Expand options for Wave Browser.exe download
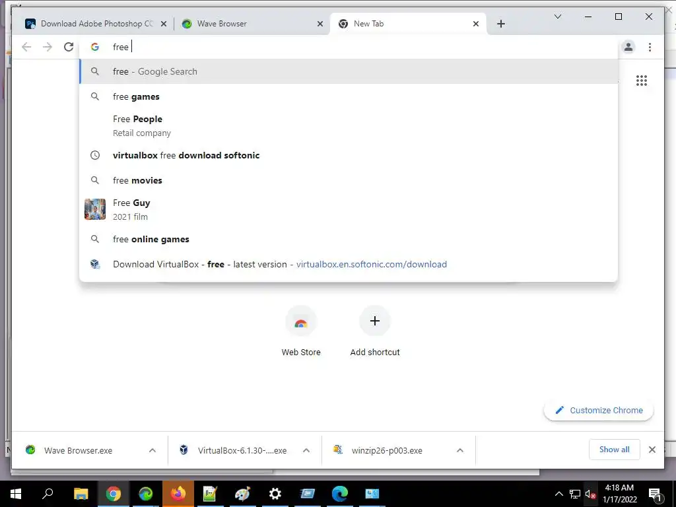Viewport: 676px width, 507px height. tap(152, 450)
